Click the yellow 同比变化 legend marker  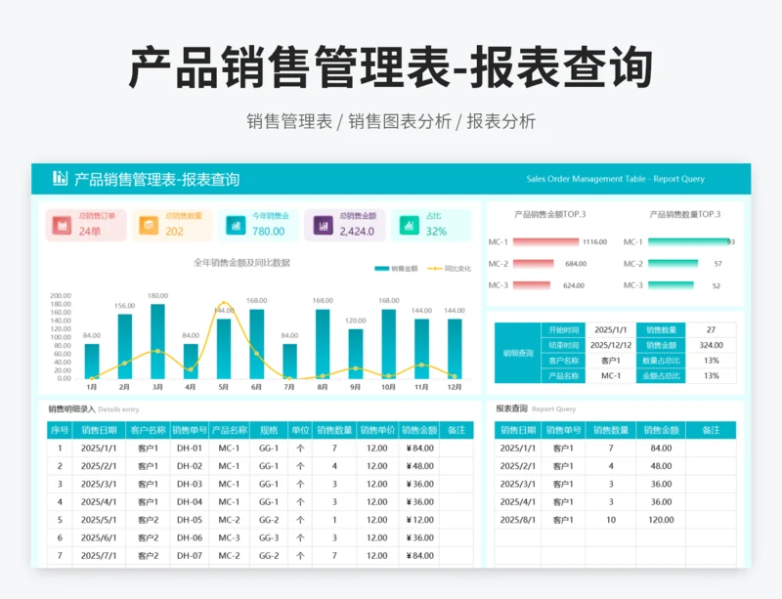tap(434, 269)
